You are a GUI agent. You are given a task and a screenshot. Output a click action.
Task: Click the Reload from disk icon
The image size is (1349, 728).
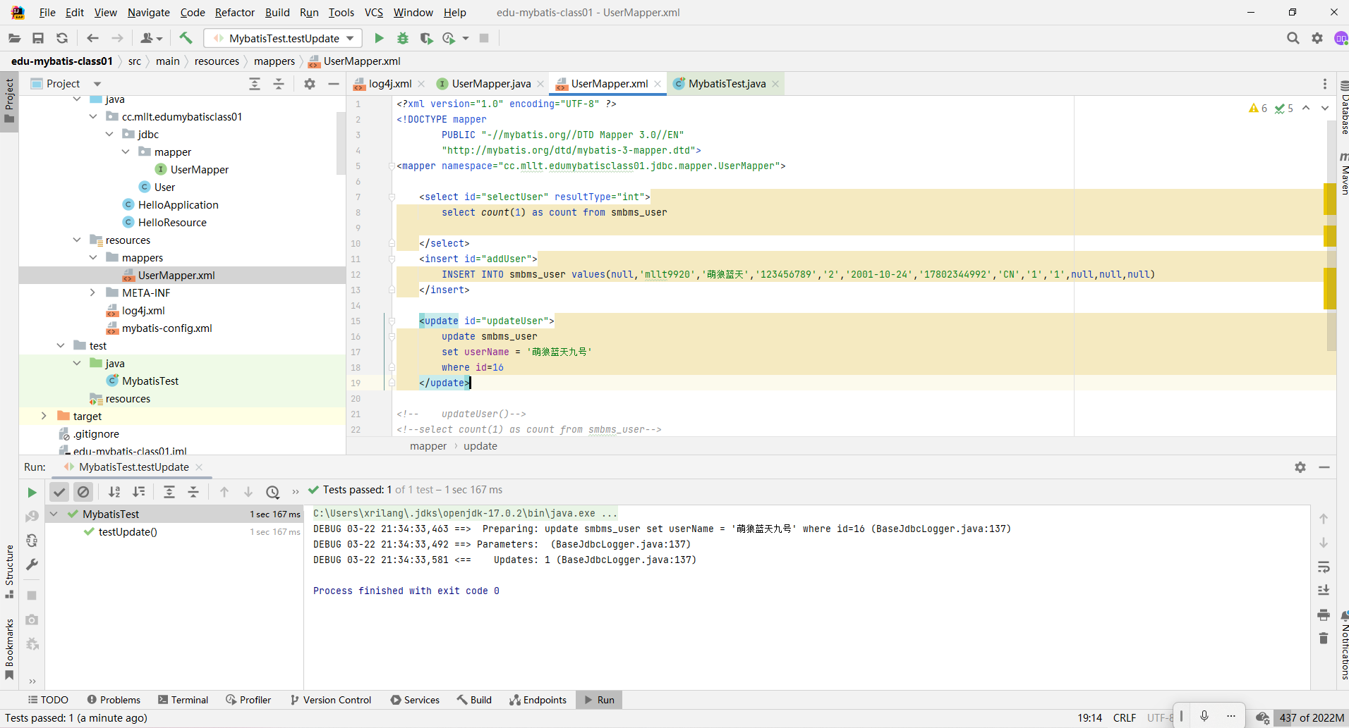(x=62, y=38)
